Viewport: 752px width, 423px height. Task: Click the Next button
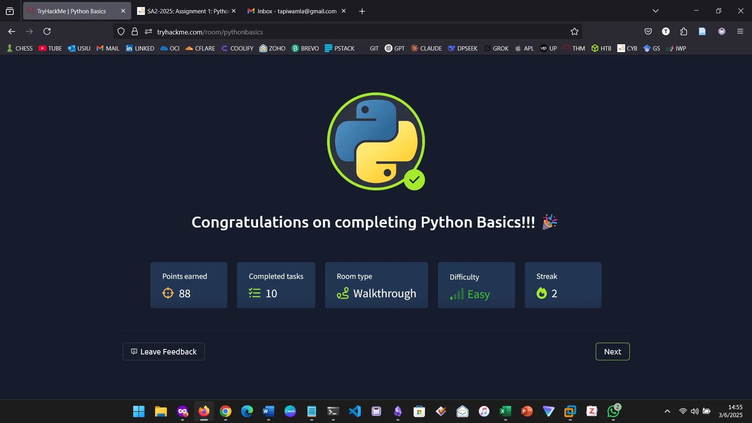pos(612,351)
